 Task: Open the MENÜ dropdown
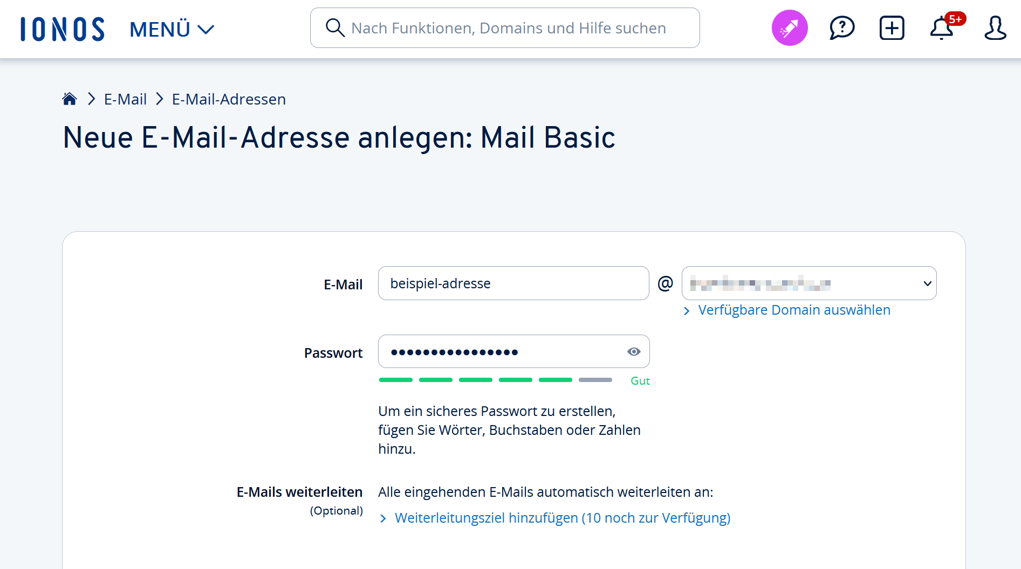point(172,29)
